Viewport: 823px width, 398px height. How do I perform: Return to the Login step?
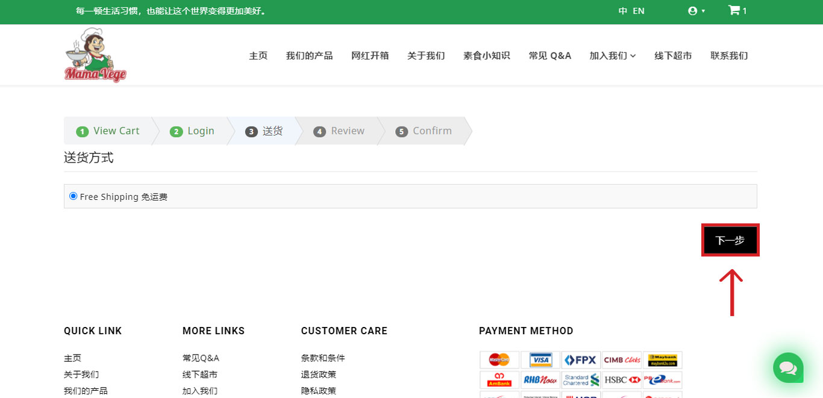193,131
